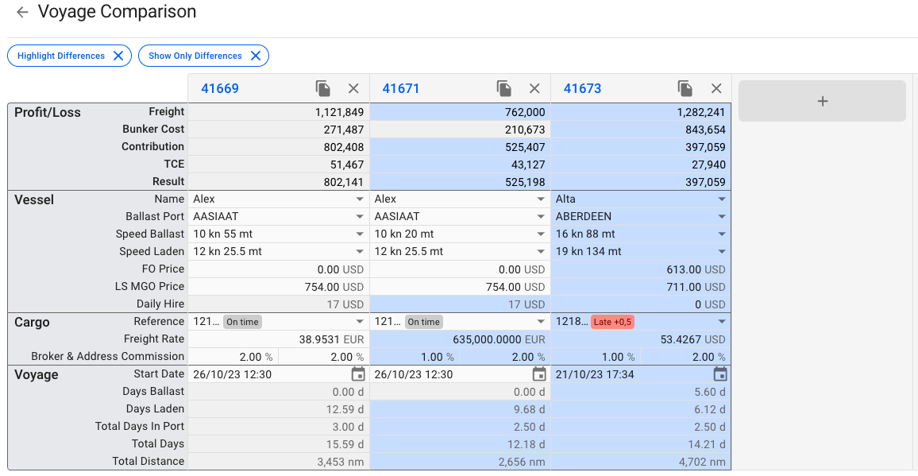Image resolution: width=918 pixels, height=476 pixels.
Task: Duplicate voyage 41671 with copy icon
Action: click(504, 88)
